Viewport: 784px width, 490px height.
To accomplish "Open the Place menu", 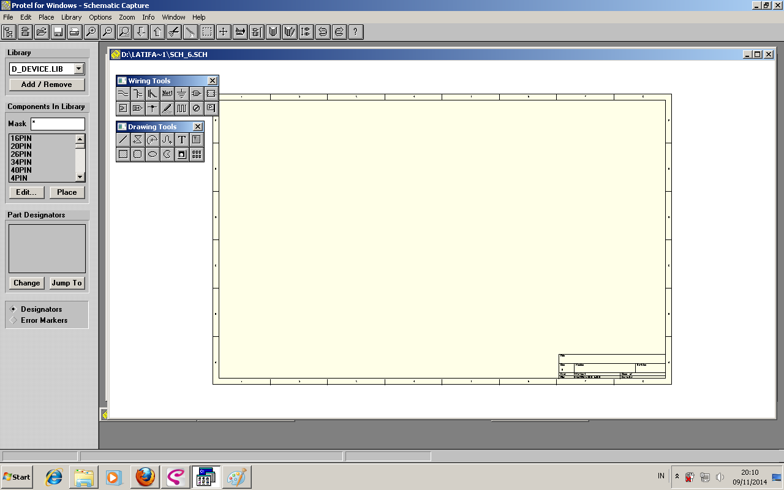I will tap(47, 17).
